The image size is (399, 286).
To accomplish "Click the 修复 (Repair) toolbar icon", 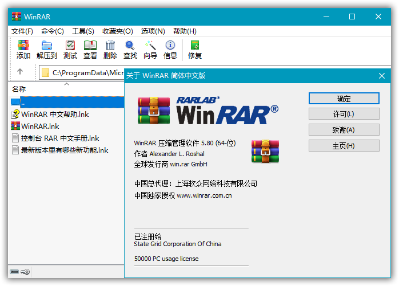I will (195, 45).
